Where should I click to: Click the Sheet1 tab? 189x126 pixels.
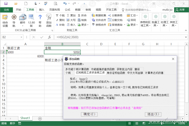click(x=25, y=118)
